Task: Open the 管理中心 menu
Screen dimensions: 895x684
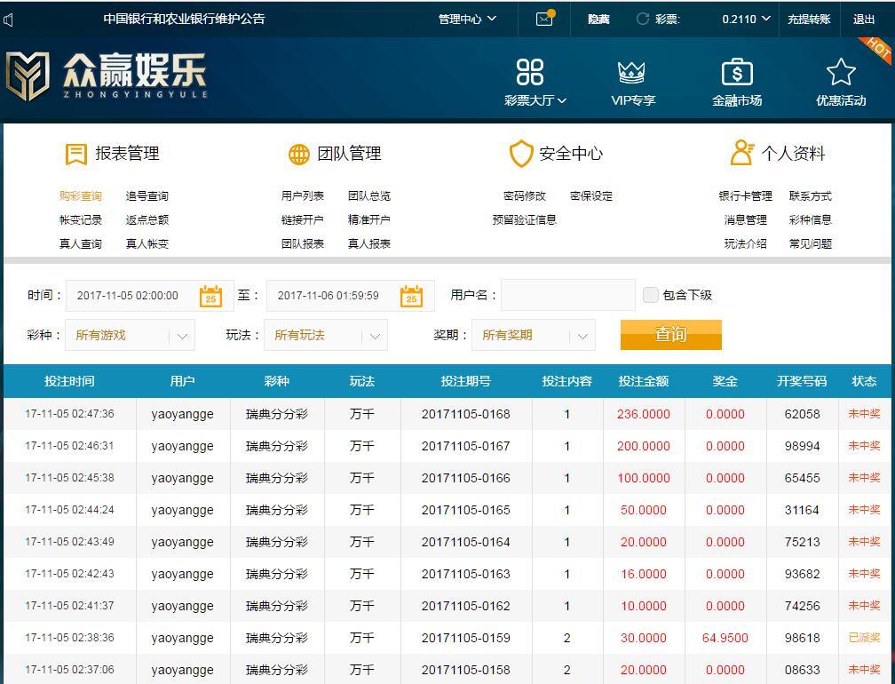Action: point(467,19)
